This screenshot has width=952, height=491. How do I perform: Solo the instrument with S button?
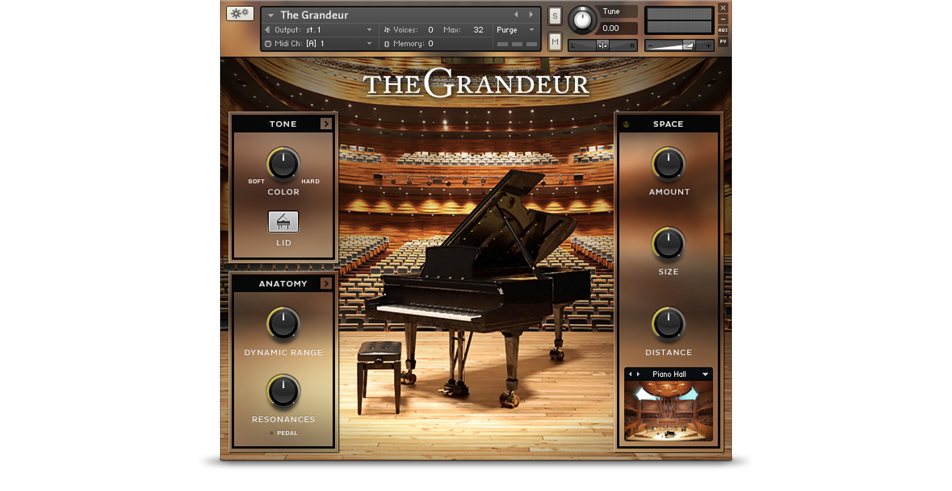coord(555,16)
